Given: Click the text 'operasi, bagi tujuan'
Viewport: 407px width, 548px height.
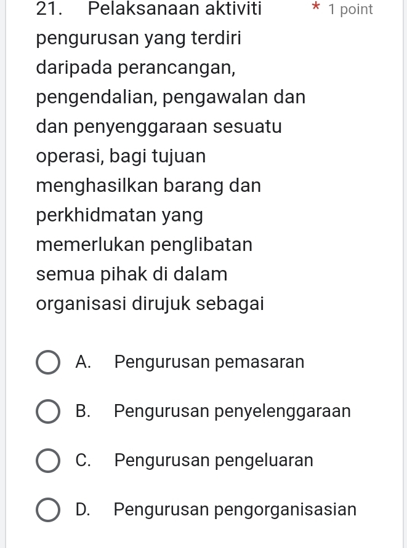Looking at the screenshot, I should click(121, 156).
